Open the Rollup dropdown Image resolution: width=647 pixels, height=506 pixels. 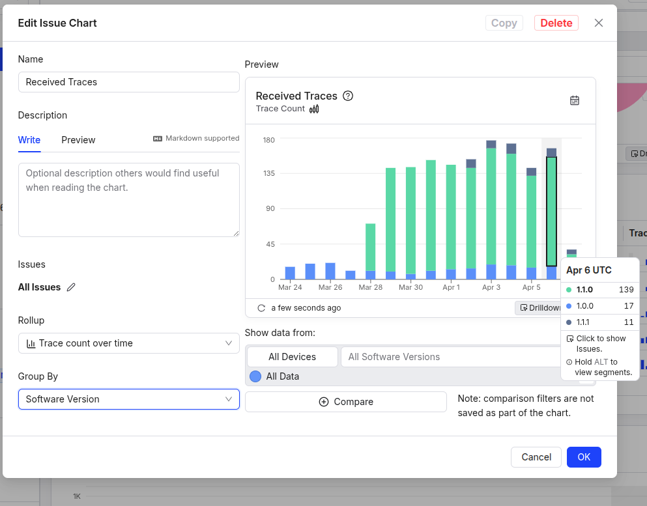point(129,343)
